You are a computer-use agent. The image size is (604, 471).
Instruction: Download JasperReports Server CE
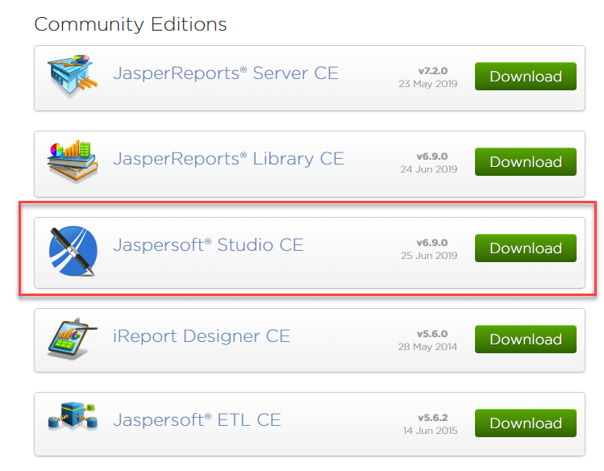coord(525,77)
